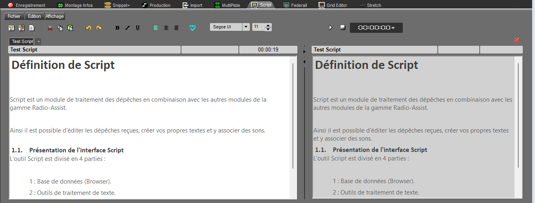Expand the panel with the right arrow on the divider
Screen dimensions: 535x203
(304, 52)
